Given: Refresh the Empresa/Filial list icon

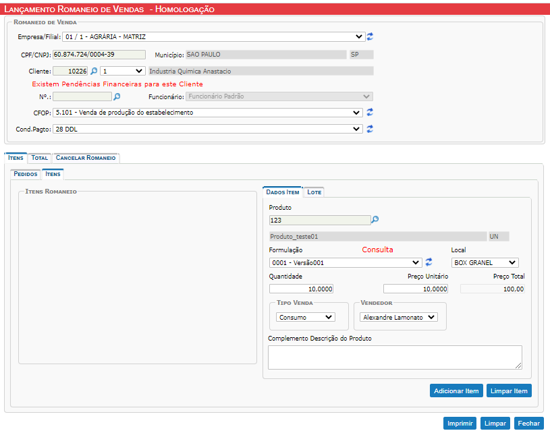Looking at the screenshot, I should [370, 36].
